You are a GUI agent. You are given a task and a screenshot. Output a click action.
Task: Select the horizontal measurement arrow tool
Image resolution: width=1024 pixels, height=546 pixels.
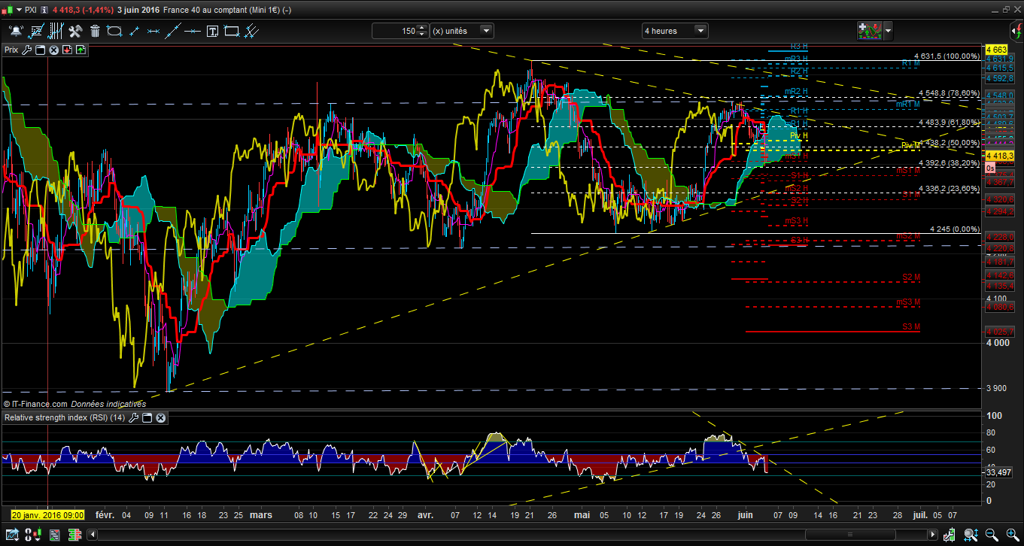153,31
